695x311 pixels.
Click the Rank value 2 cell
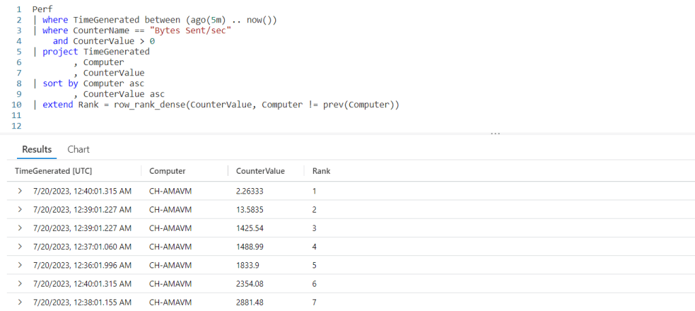315,210
